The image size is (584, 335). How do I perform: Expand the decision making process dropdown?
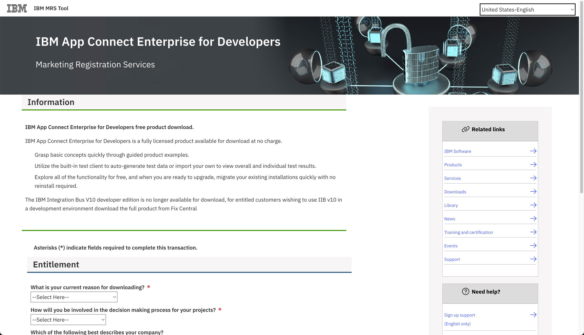(68, 320)
